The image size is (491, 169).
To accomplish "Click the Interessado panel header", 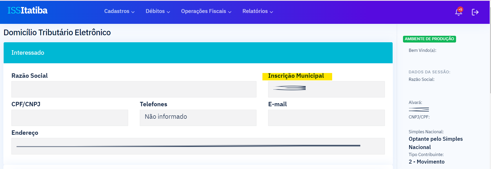I will pyautogui.click(x=198, y=53).
